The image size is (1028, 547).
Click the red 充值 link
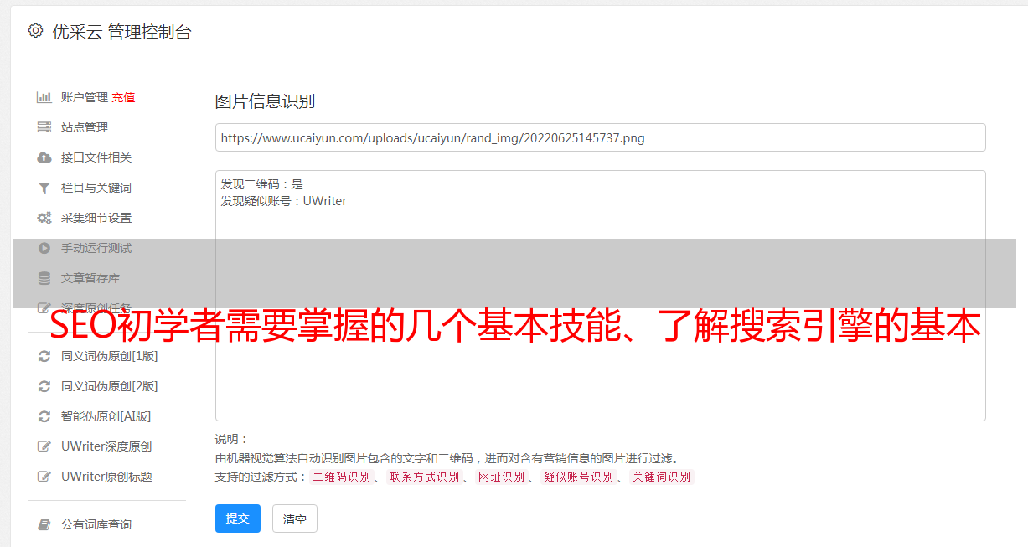(x=123, y=97)
